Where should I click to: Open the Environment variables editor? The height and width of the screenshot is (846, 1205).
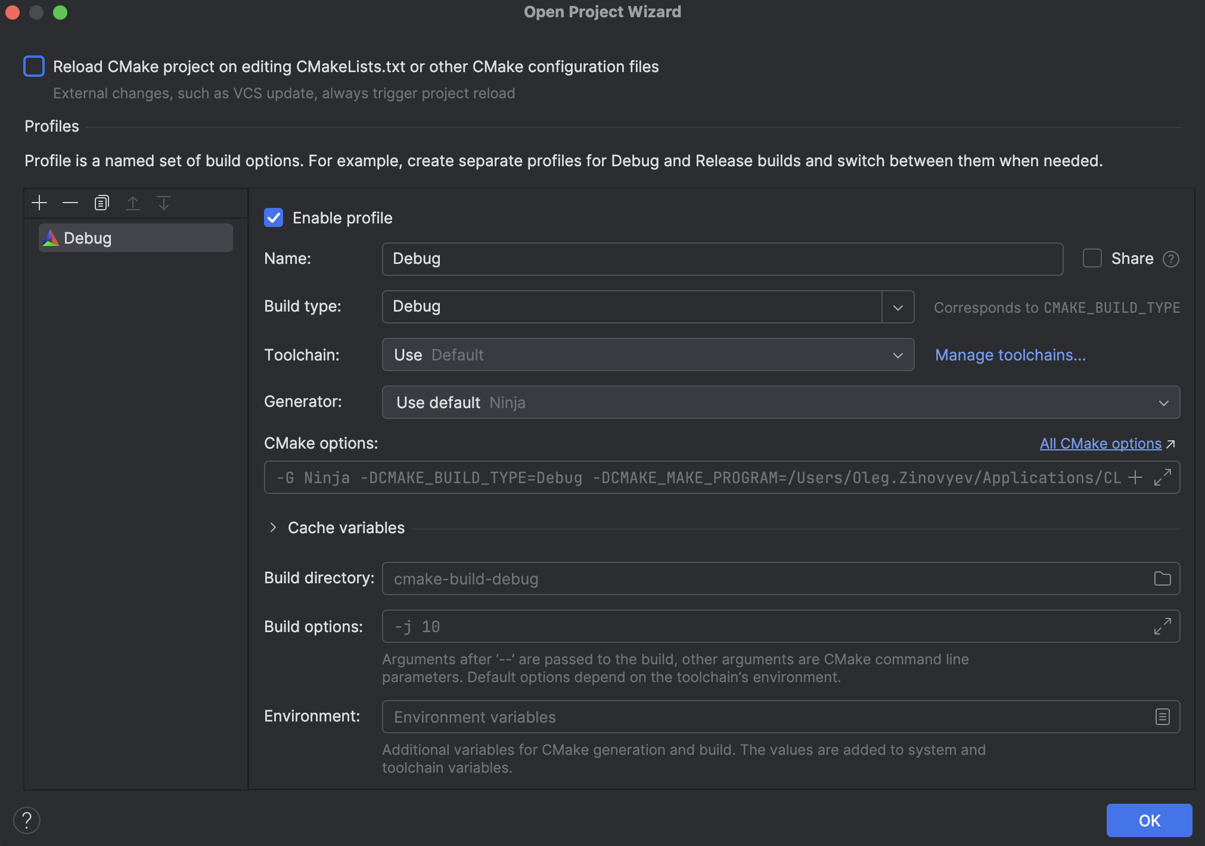click(x=1161, y=717)
